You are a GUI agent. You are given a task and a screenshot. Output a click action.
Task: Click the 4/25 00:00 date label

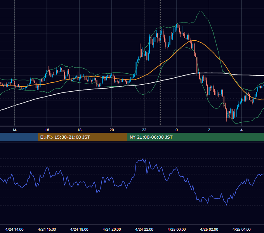pos(177,229)
